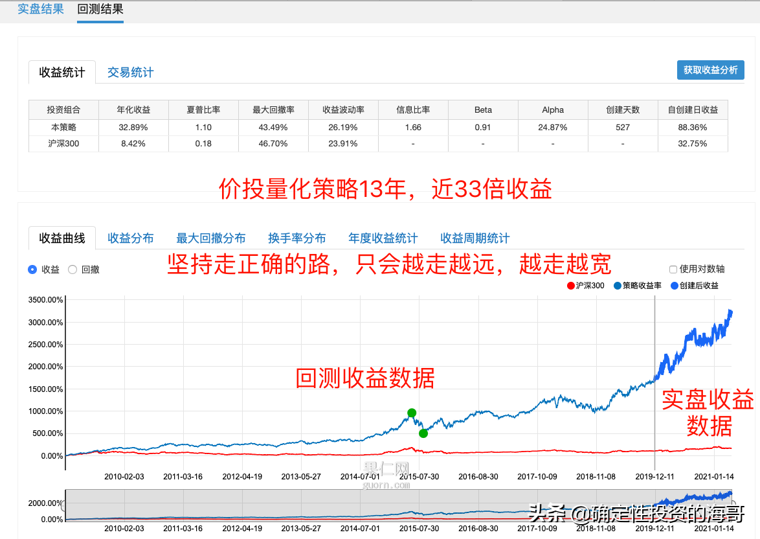Viewport: 760px width, 539px height.
Task: Open 换手率分布 tab
Action: coord(297,238)
